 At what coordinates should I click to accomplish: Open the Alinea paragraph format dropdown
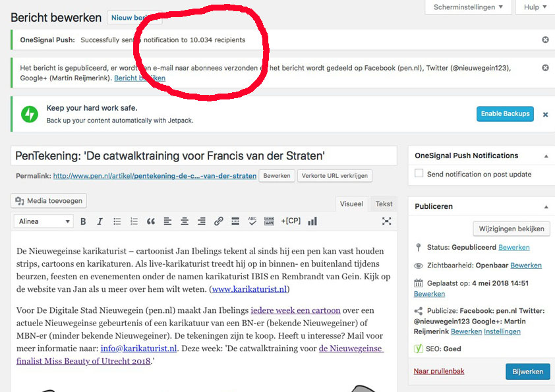[x=43, y=221]
